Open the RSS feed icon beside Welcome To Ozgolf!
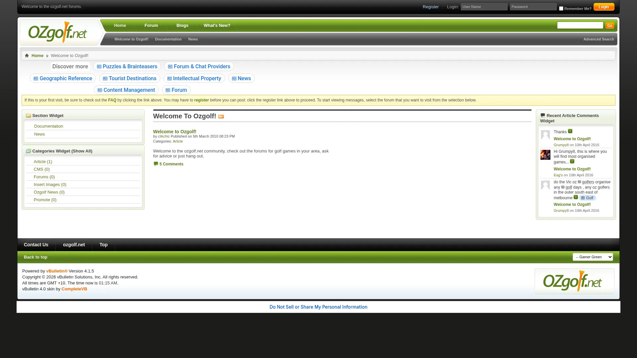The height and width of the screenshot is (358, 637). [221, 117]
